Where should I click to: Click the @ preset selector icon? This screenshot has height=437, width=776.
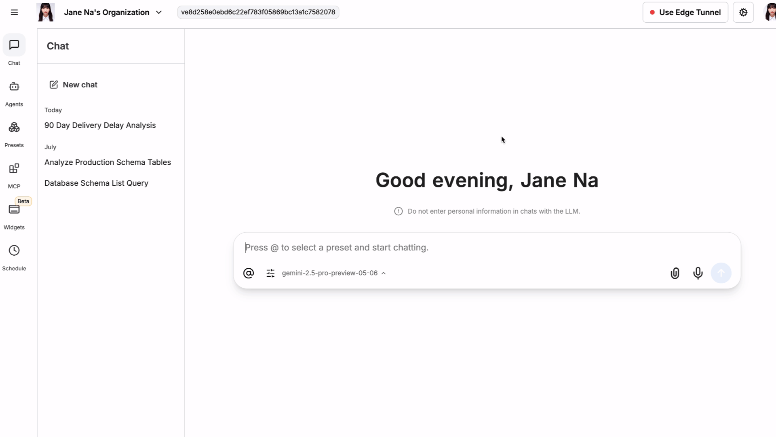(x=249, y=273)
